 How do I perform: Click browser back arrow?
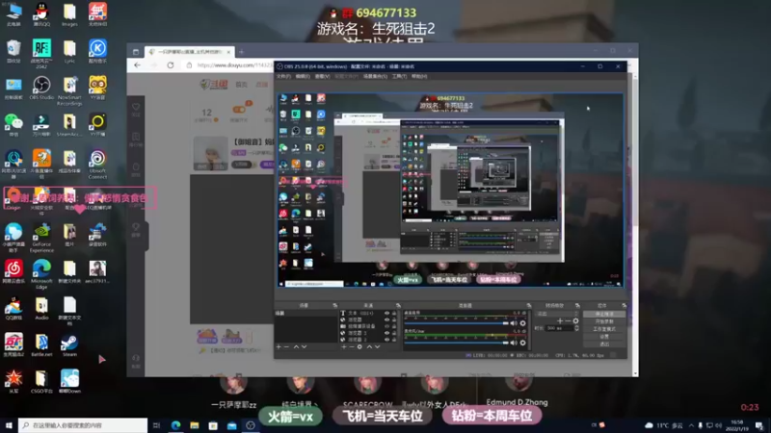[137, 64]
